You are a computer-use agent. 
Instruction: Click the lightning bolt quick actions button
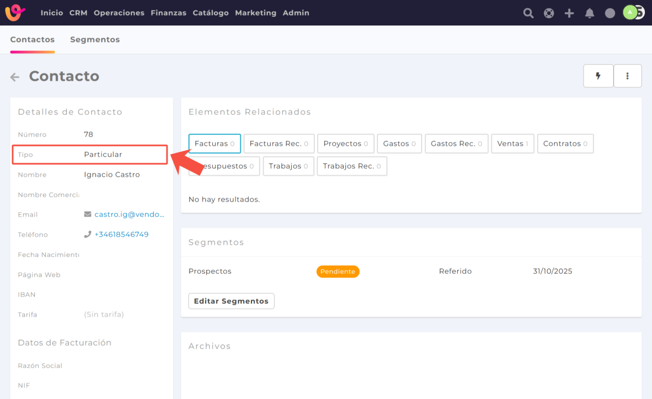point(598,76)
